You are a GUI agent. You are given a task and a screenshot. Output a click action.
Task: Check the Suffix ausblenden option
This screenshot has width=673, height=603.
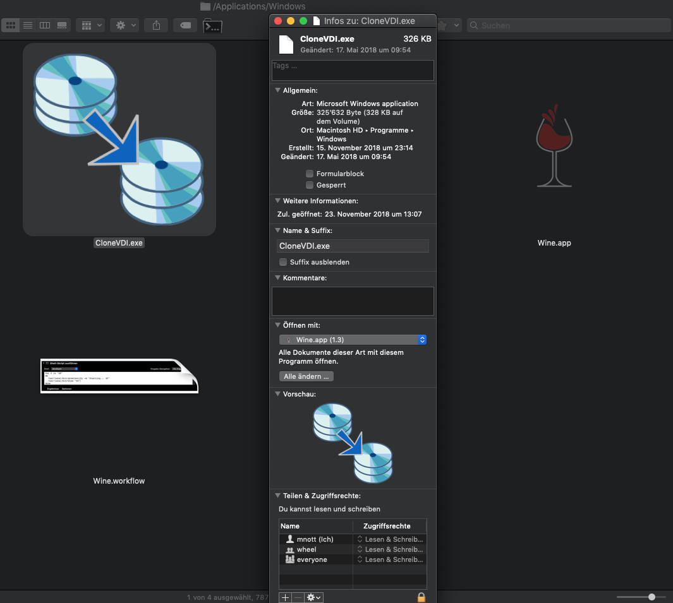[x=283, y=262]
